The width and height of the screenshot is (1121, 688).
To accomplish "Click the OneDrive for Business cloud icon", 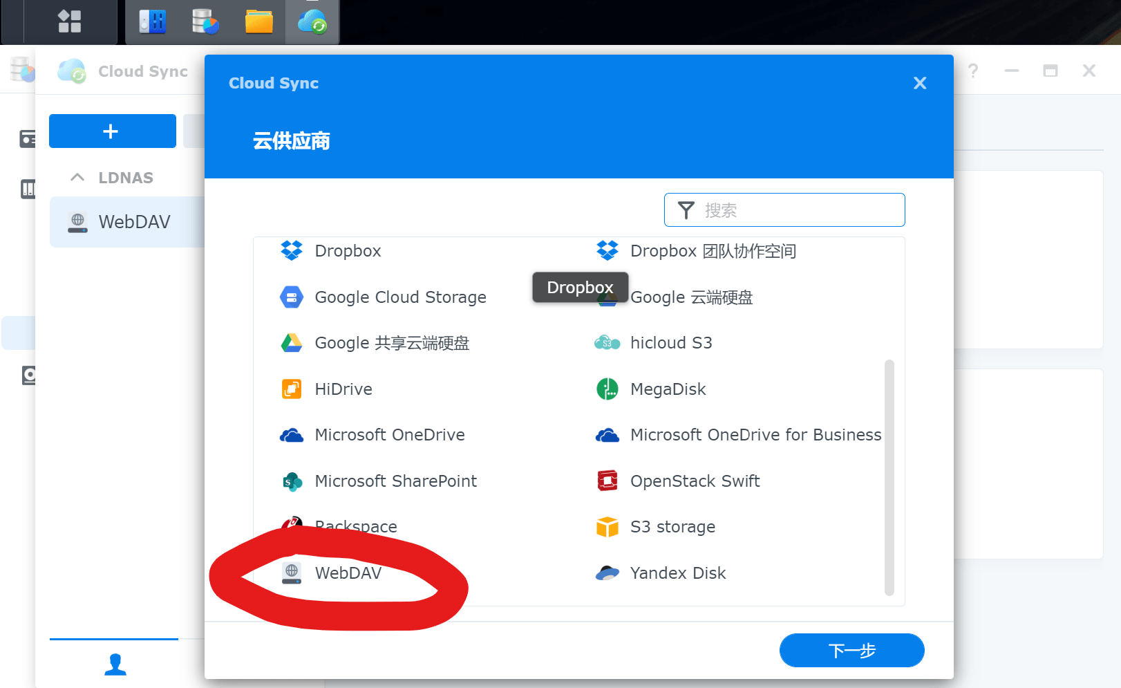I will [x=607, y=436].
